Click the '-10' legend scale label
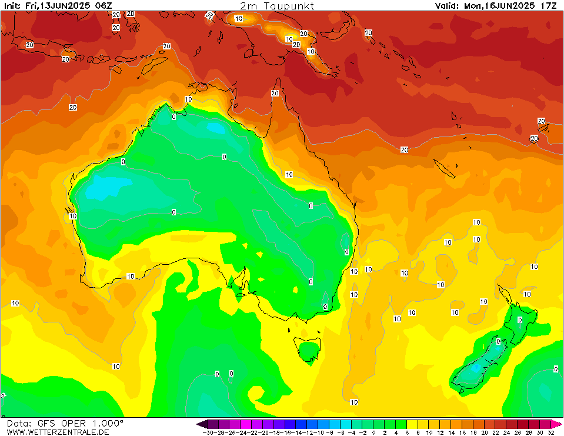The image size is (564, 436). [318, 432]
